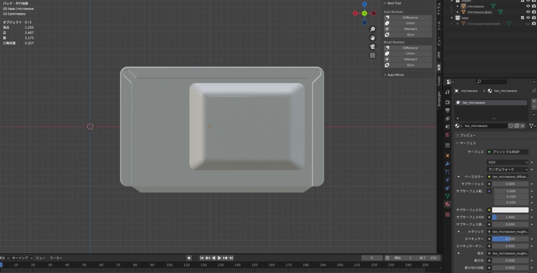Open the Object properties tab icon

pos(447,156)
